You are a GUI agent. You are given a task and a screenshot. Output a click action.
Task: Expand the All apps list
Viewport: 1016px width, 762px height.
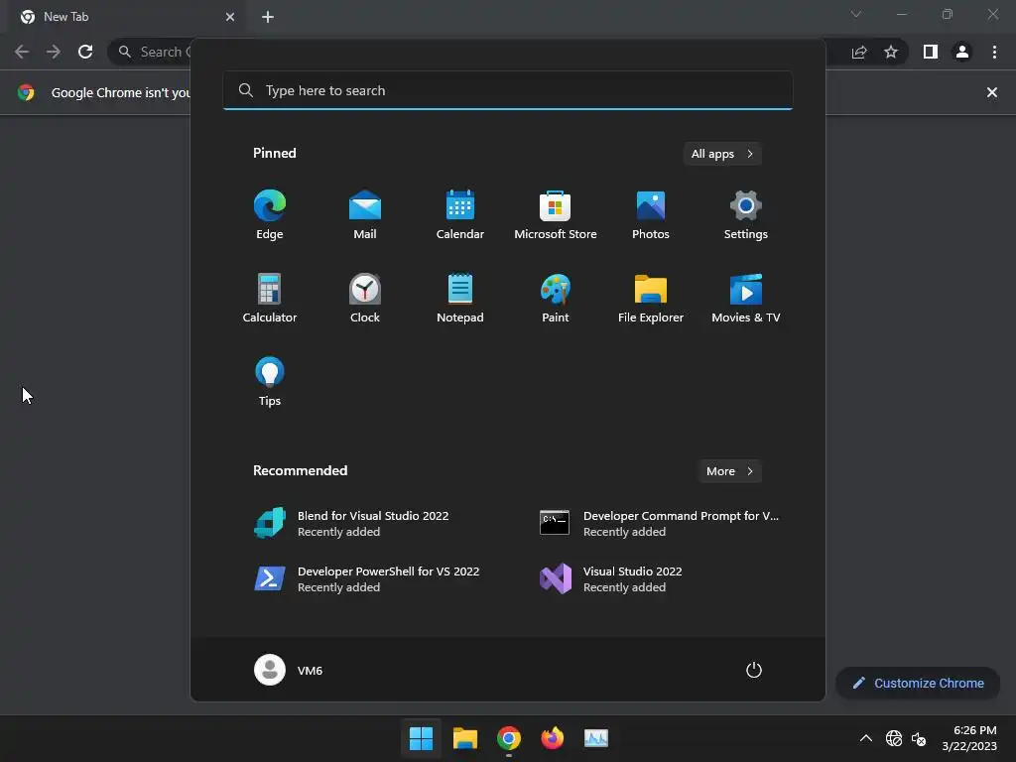[x=722, y=154]
